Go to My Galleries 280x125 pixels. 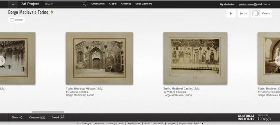[227, 5]
